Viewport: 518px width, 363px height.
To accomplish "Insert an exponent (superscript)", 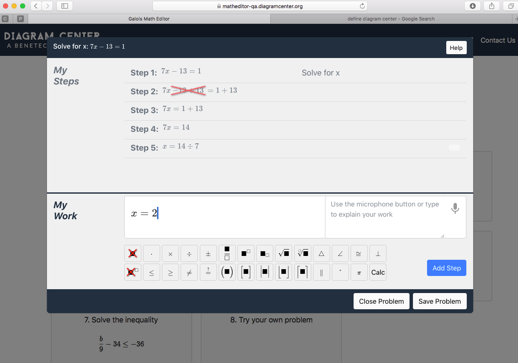I will [246, 253].
